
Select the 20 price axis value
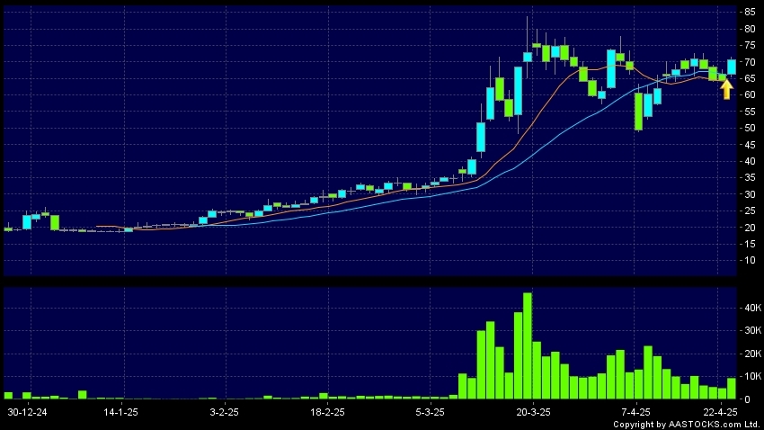[750, 228]
